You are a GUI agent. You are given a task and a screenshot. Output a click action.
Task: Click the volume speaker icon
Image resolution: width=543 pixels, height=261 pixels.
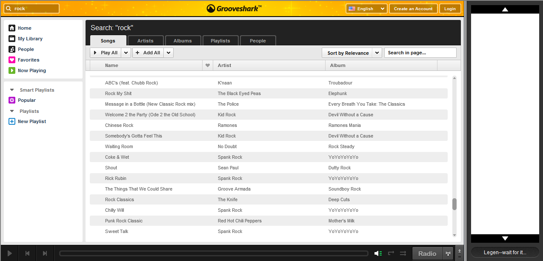(378, 253)
